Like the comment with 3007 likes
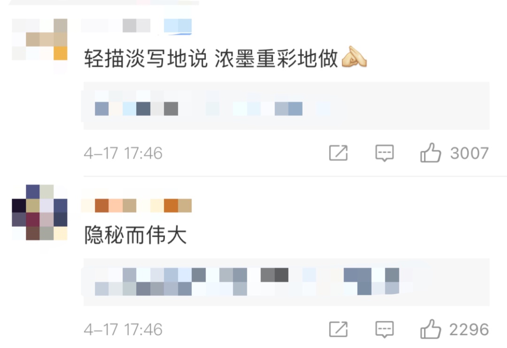507x348 pixels. pos(430,152)
